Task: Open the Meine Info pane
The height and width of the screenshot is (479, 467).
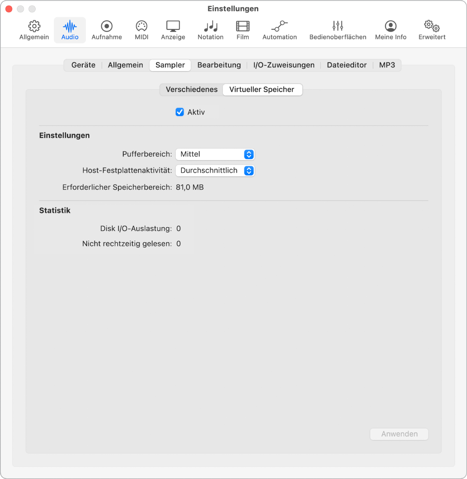Action: coord(391,30)
